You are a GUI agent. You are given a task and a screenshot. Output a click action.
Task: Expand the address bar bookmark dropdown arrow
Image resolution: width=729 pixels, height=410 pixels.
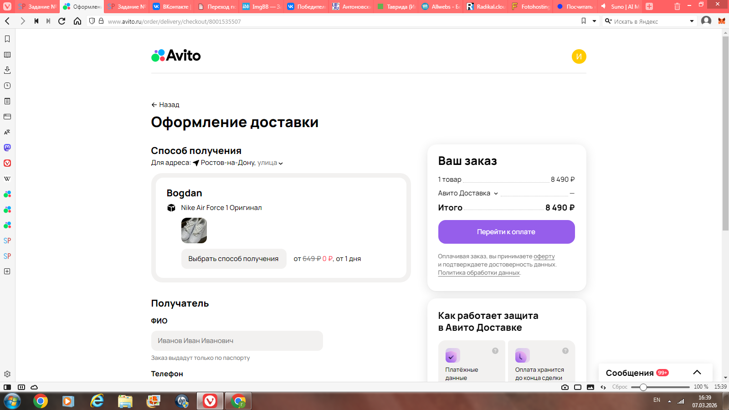594,21
